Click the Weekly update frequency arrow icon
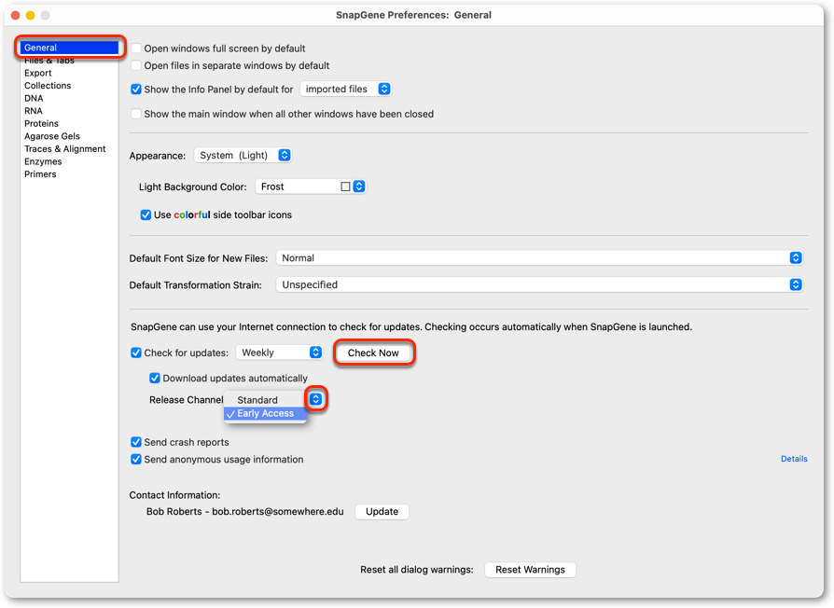Viewport: 834px width, 608px height. point(316,352)
